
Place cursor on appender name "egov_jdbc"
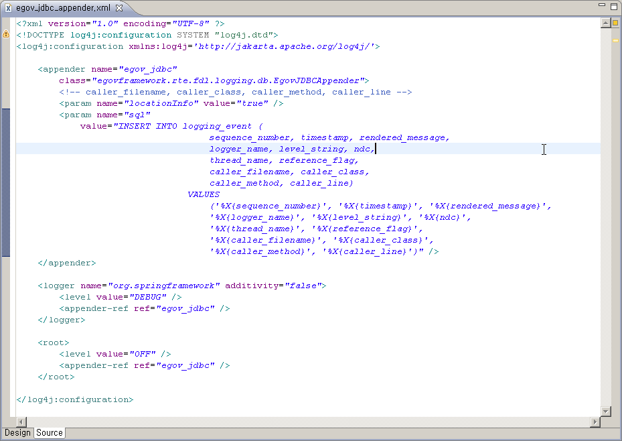(x=147, y=69)
